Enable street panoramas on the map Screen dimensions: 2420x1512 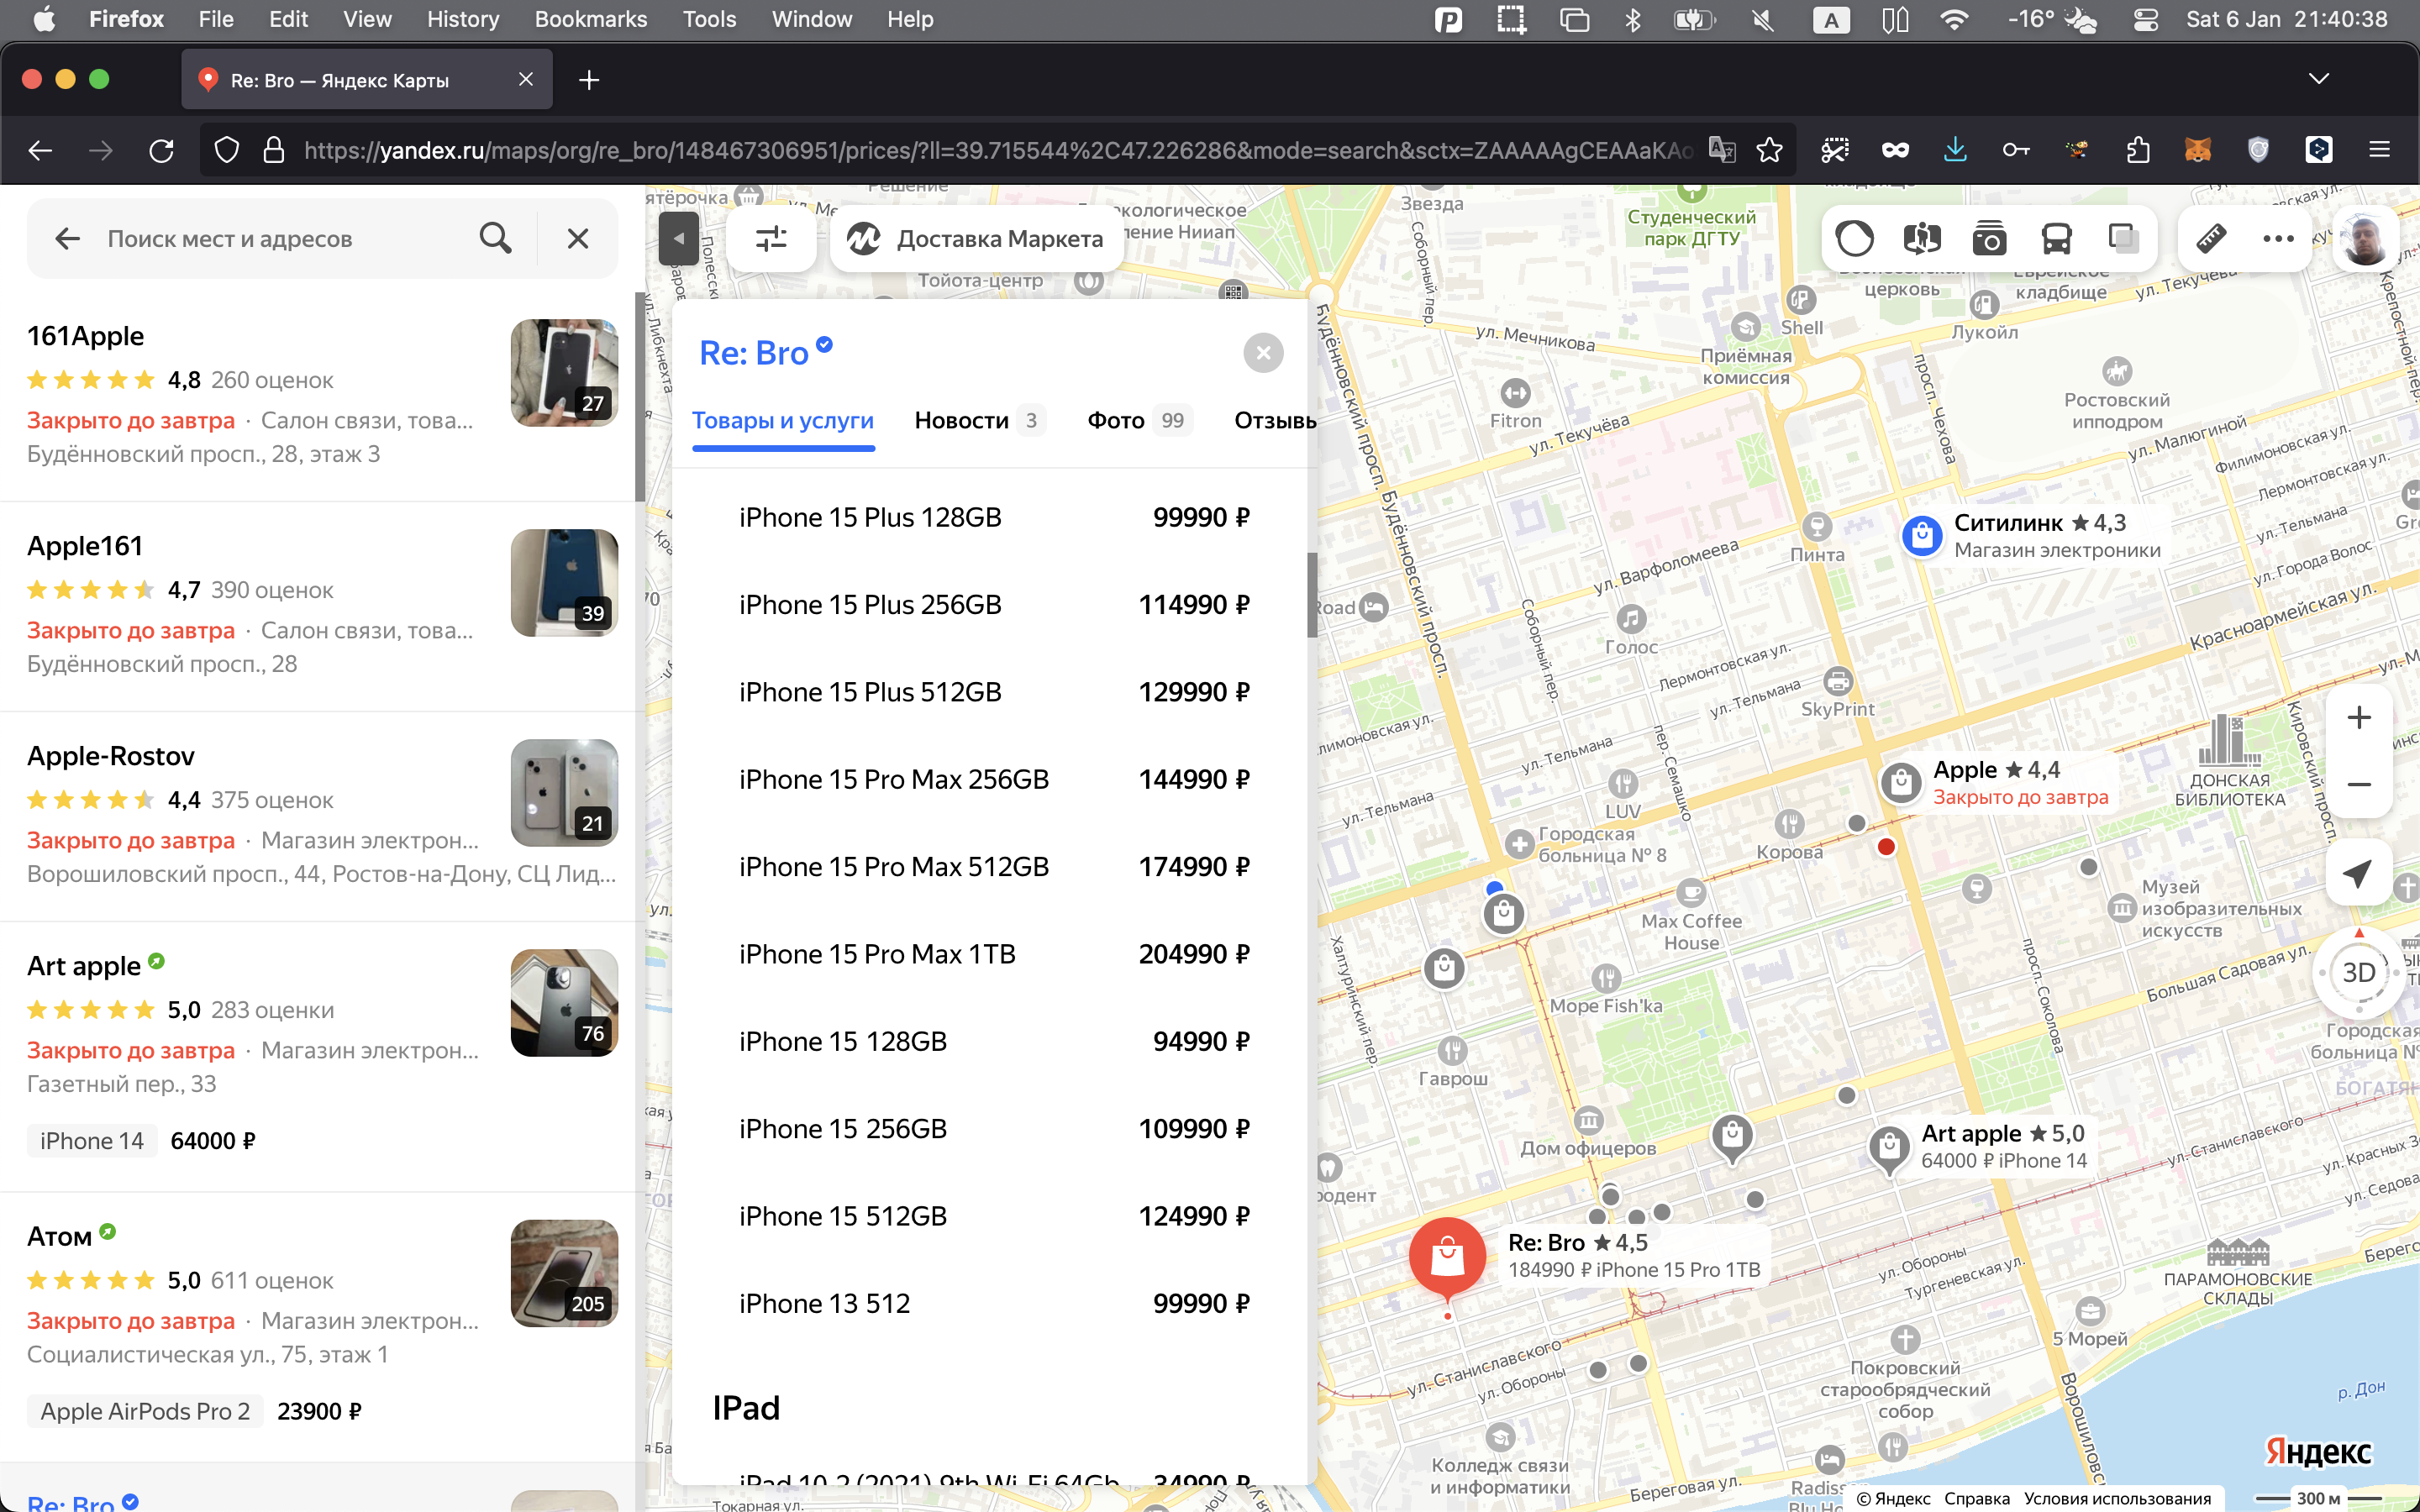(1921, 238)
